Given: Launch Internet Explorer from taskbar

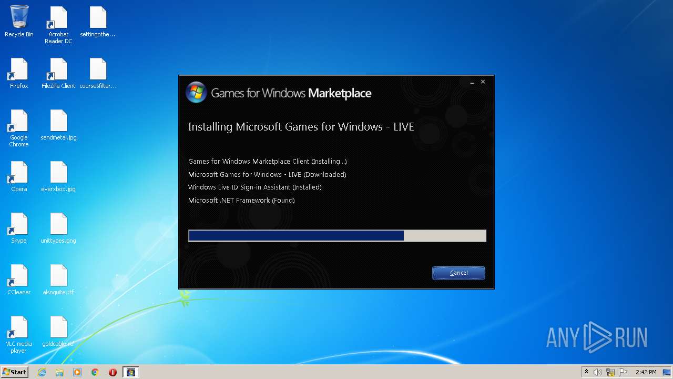Looking at the screenshot, I should pos(42,372).
